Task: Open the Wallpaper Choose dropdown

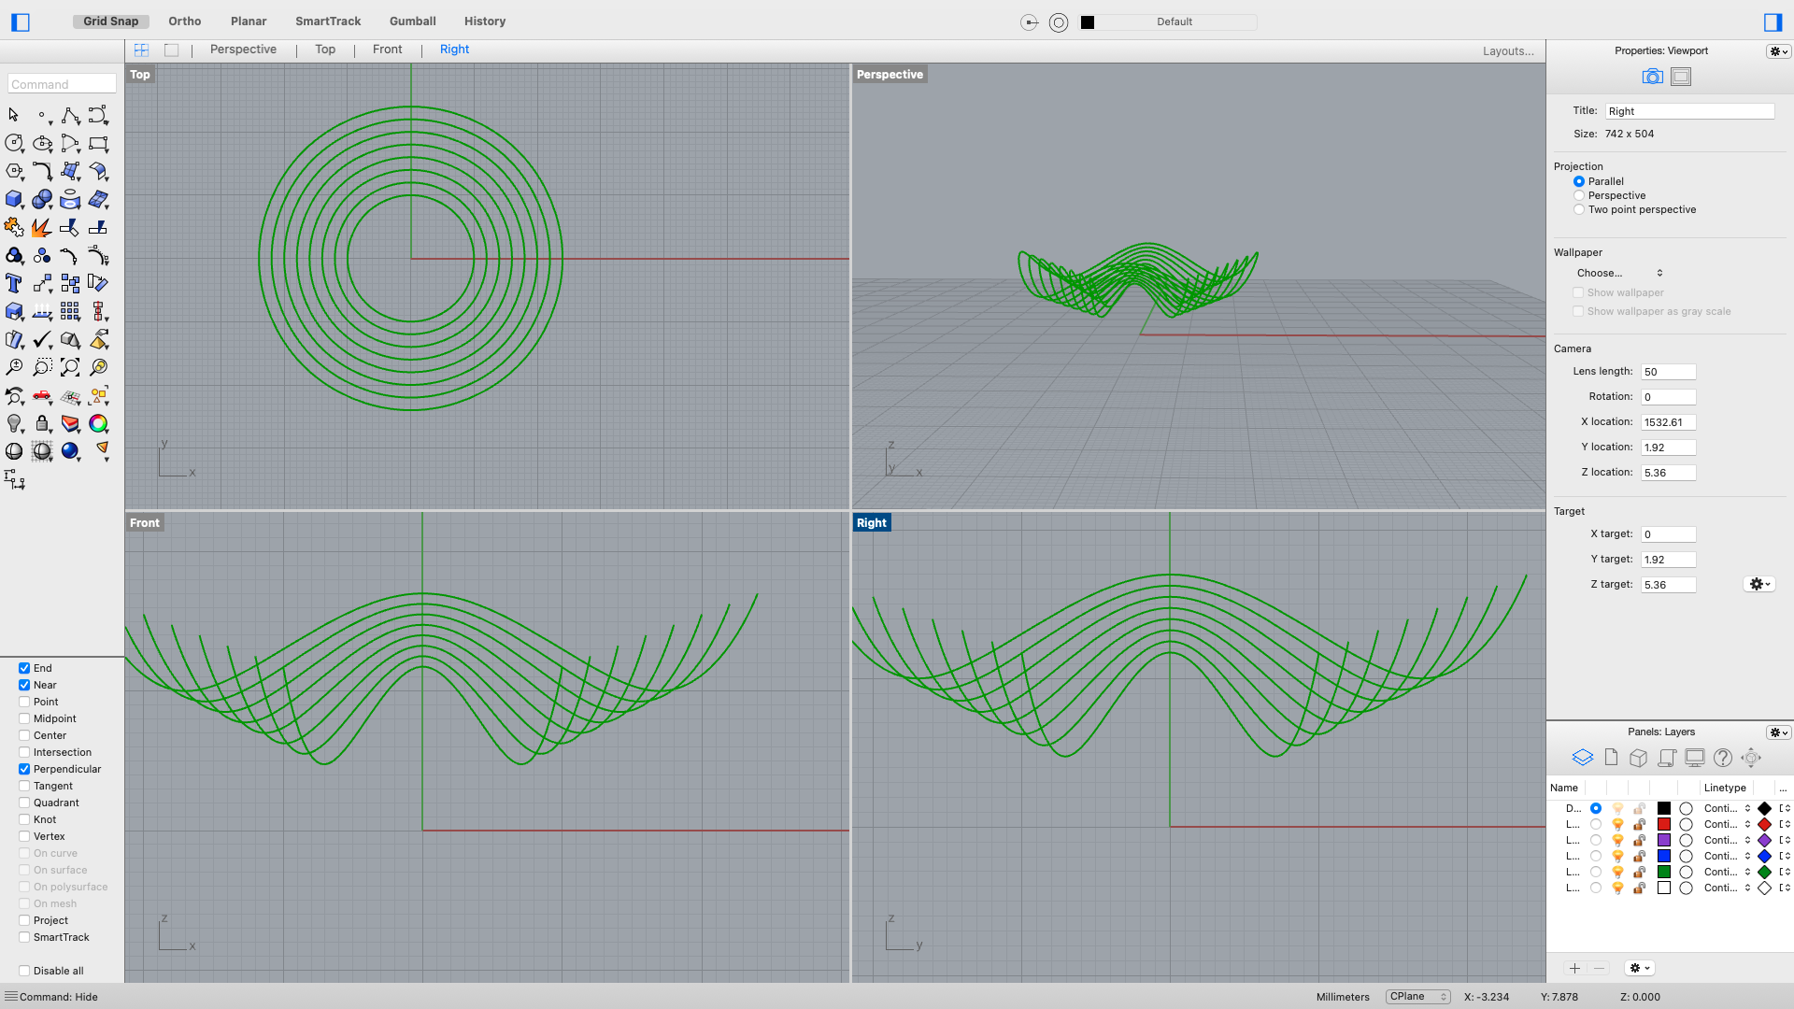Action: coord(1619,273)
